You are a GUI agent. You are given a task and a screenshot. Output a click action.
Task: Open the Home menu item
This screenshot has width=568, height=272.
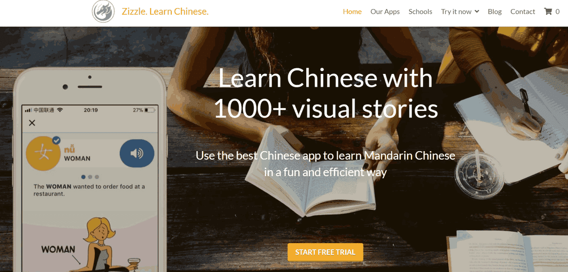click(x=352, y=11)
